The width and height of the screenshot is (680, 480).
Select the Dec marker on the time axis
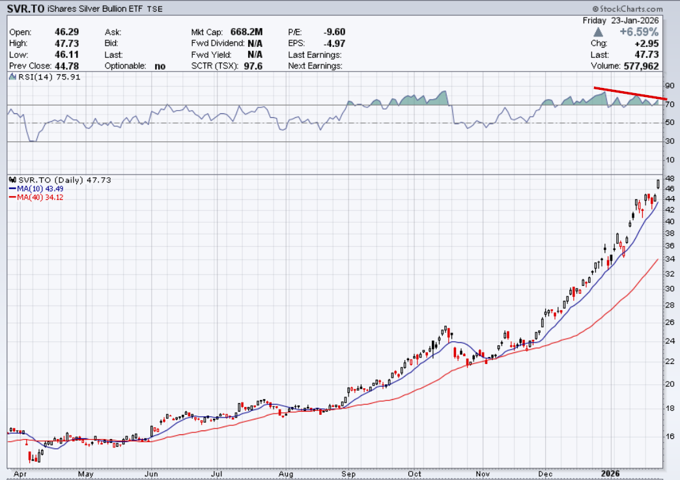click(545, 474)
